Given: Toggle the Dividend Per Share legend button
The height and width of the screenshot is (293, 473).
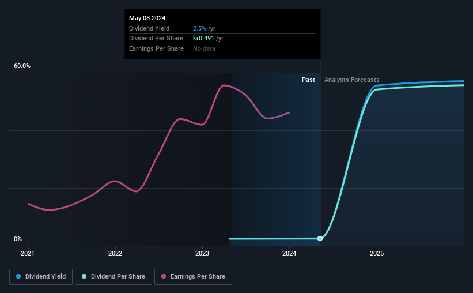Looking at the screenshot, I should click(113, 277).
